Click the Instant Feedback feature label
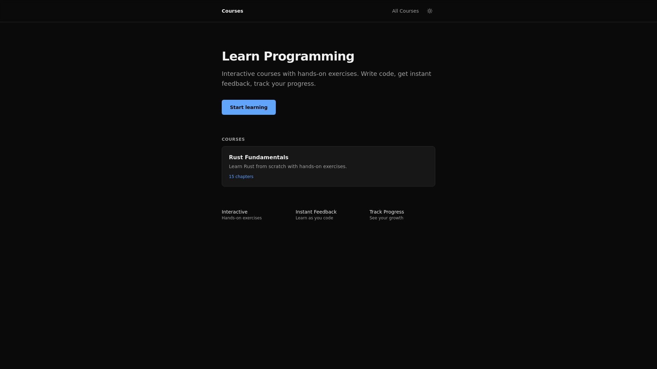The height and width of the screenshot is (369, 657). coord(316,212)
